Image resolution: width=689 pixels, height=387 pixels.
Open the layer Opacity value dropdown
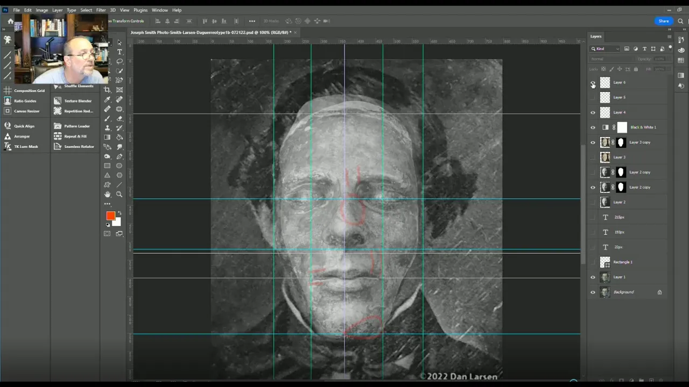(x=662, y=59)
